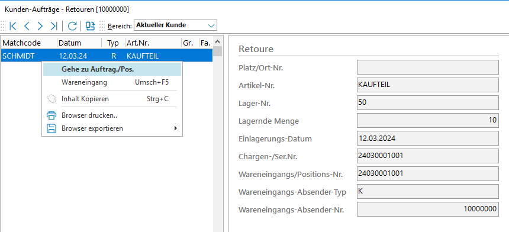
Task: Click the Wareneingangs-Absender-Typ field
Action: [428, 191]
